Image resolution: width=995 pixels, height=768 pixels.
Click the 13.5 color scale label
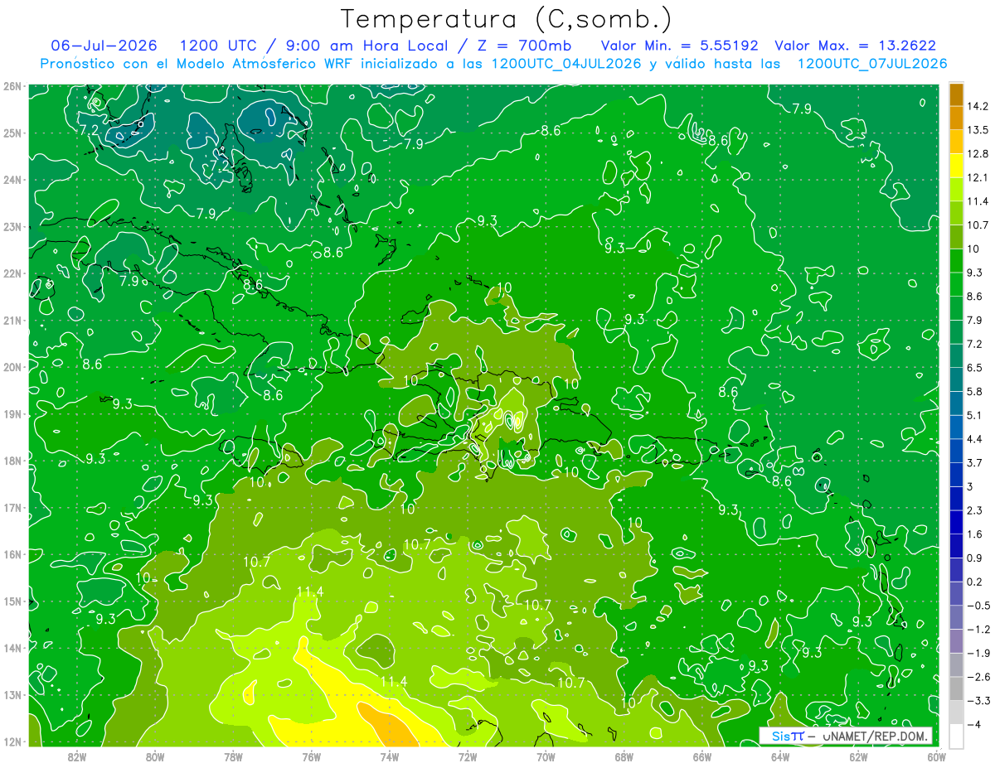click(978, 130)
